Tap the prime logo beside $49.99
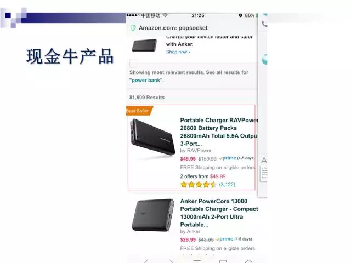This screenshot has width=351, height=263. 228,158
